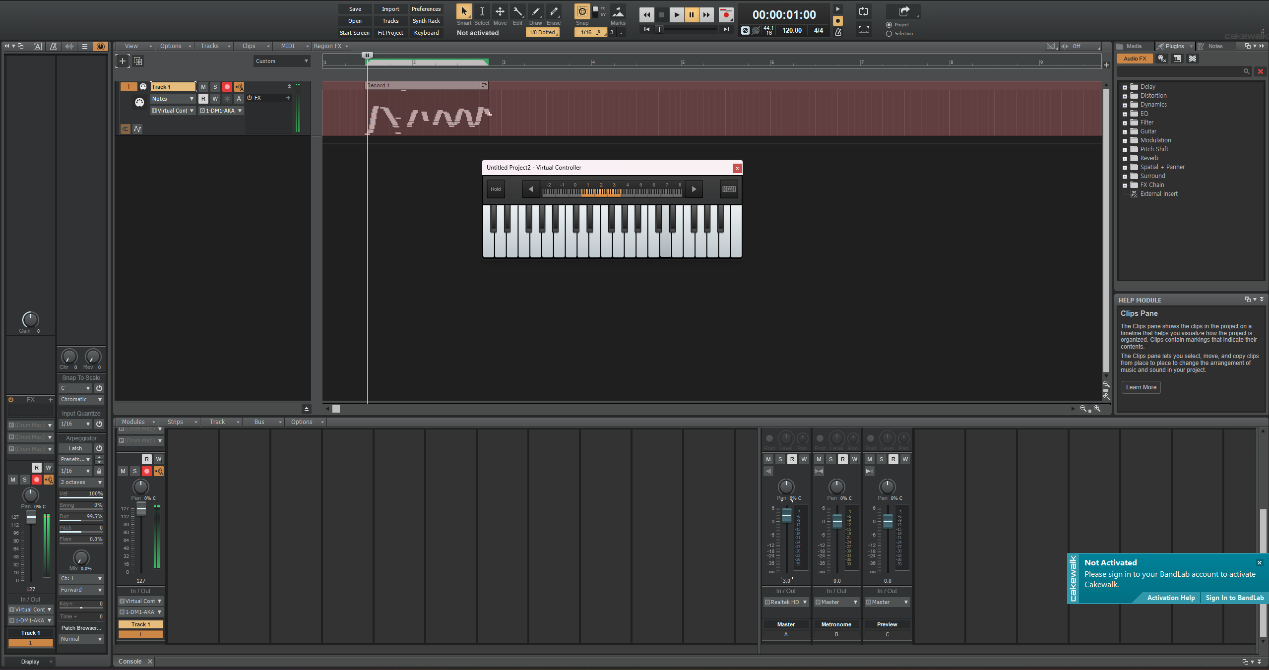Toggle the Snap grid icon

[x=582, y=11]
